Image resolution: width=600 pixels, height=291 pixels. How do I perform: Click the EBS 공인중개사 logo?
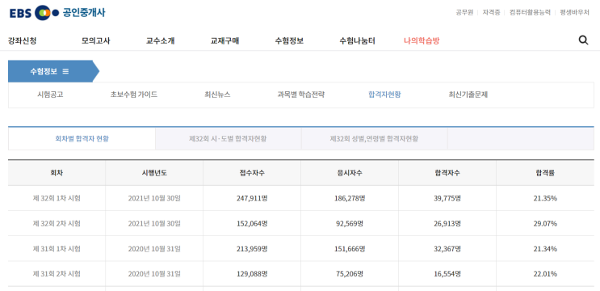click(57, 13)
